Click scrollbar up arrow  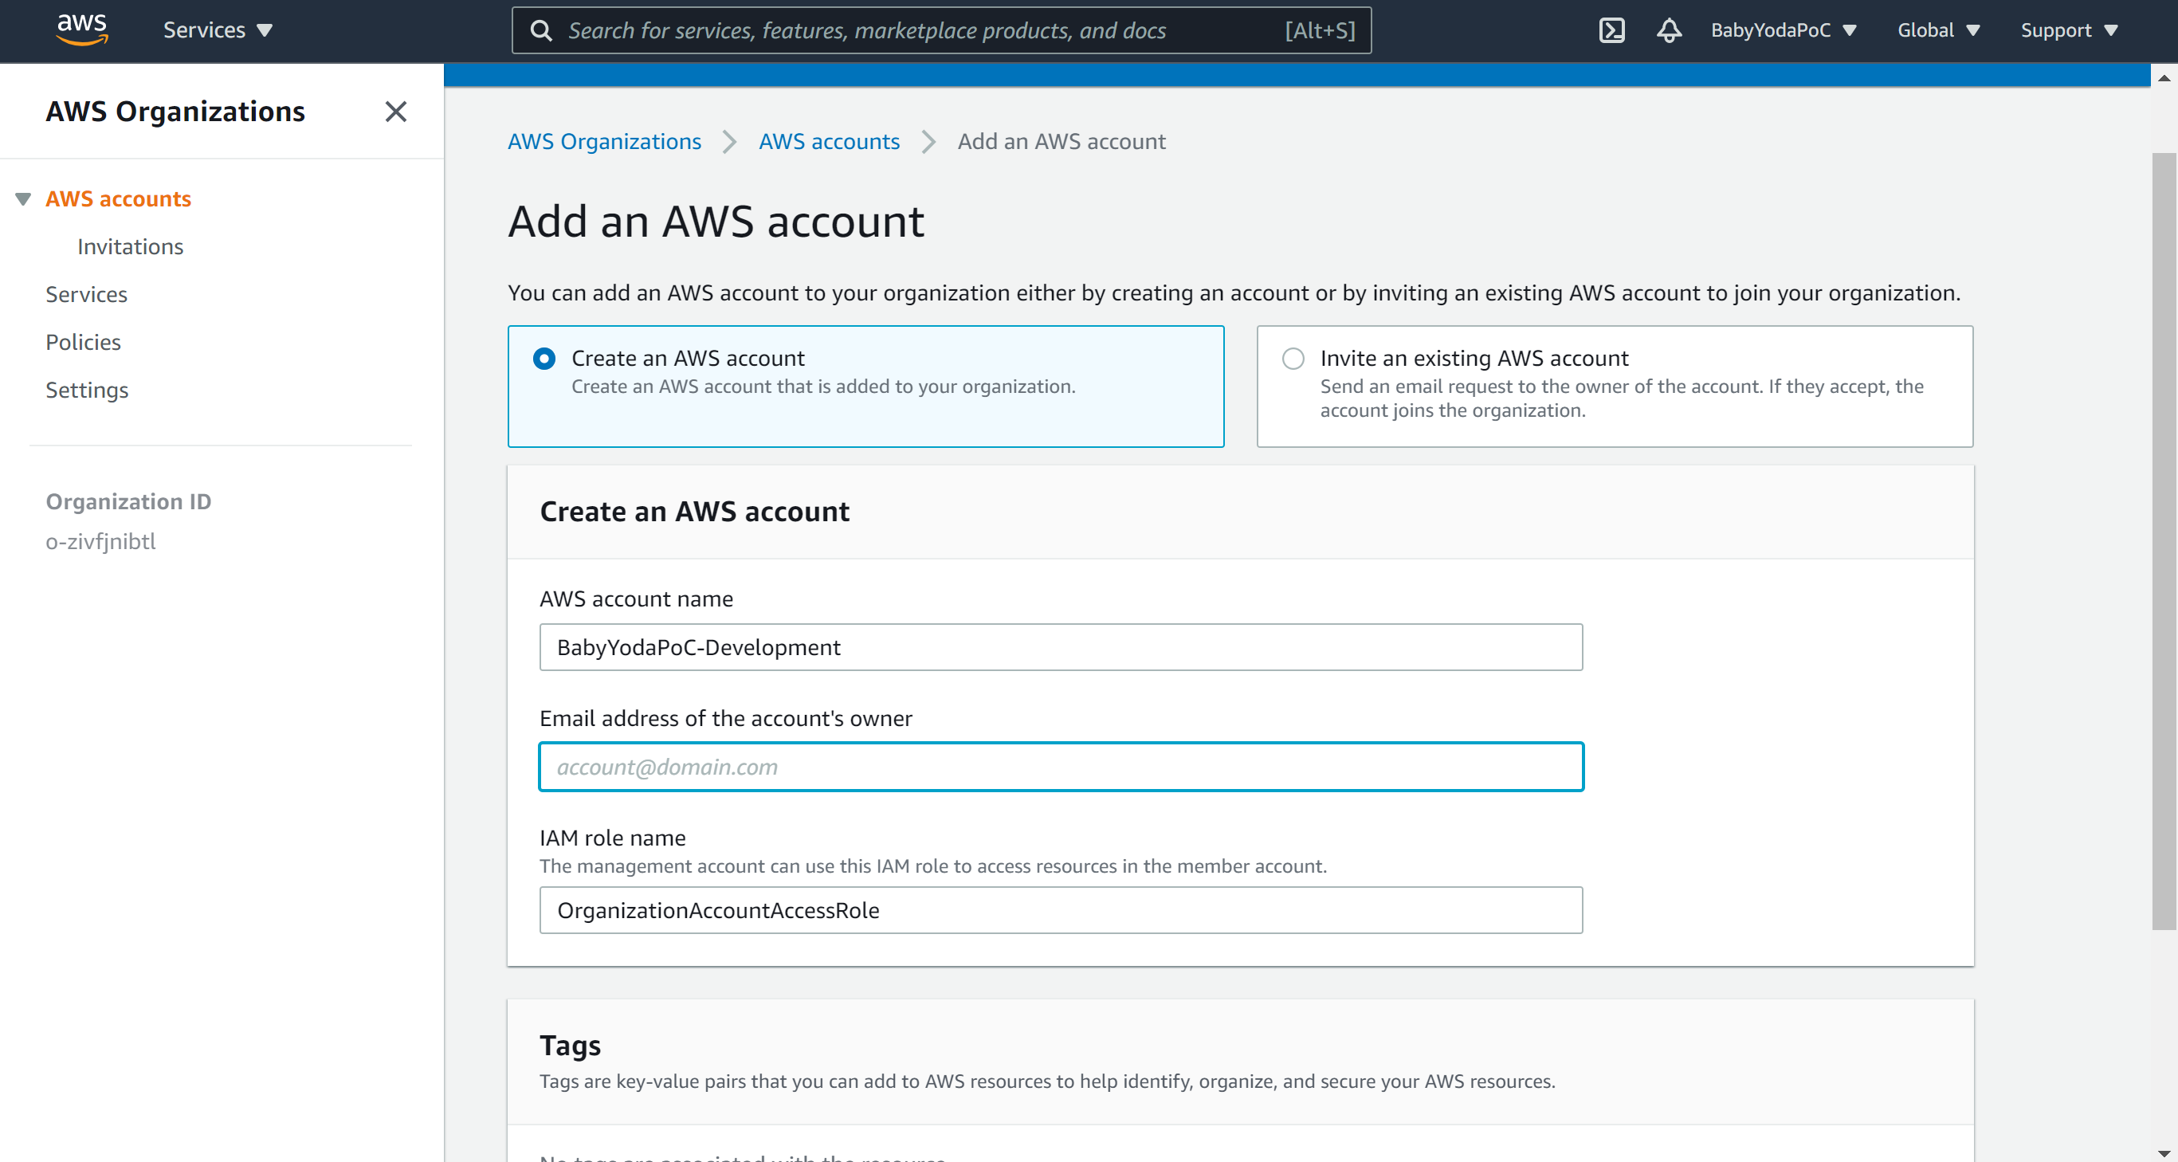(2164, 78)
